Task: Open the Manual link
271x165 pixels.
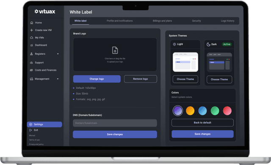Action: click(x=32, y=135)
